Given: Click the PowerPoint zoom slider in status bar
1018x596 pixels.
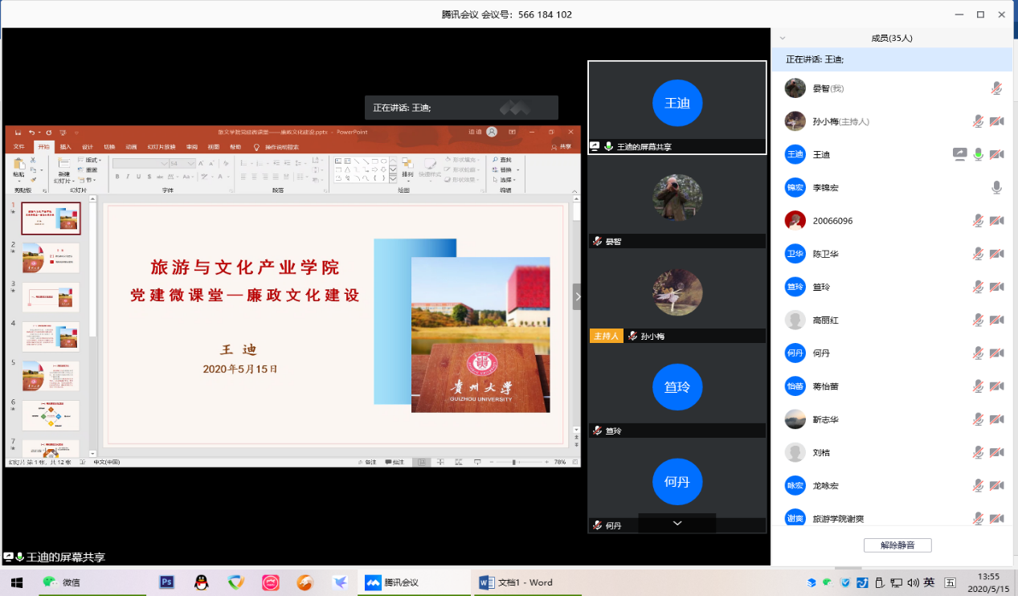Looking at the screenshot, I should (x=514, y=463).
